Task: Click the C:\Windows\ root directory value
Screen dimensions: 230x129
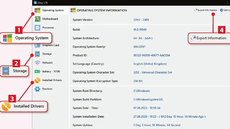Action: pyautogui.click(x=142, y=91)
